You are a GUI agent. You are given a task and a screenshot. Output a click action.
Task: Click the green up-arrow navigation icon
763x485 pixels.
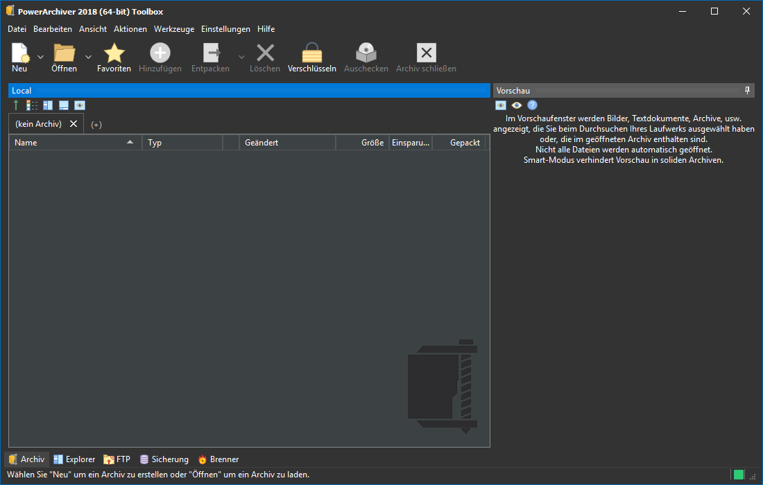click(x=16, y=105)
